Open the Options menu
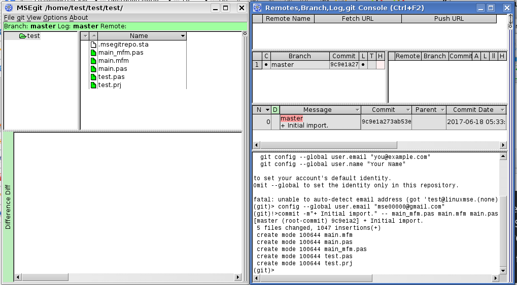 point(55,18)
